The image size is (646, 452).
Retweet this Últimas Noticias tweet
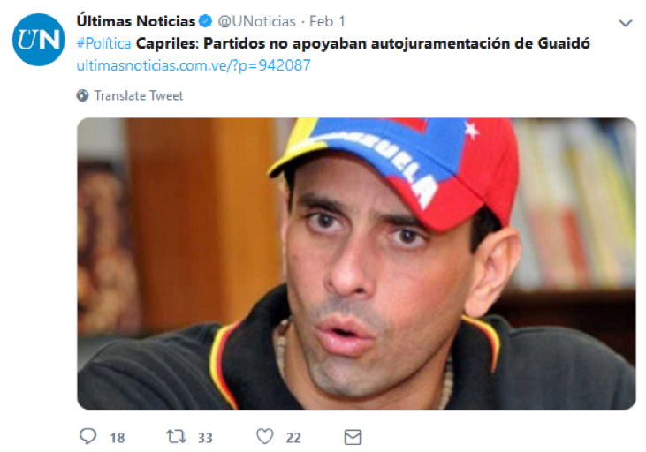click(176, 436)
